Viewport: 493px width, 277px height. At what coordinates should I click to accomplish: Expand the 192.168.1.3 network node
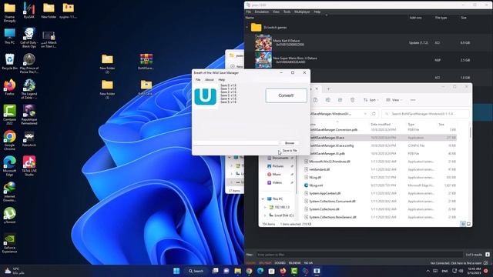(x=265, y=207)
